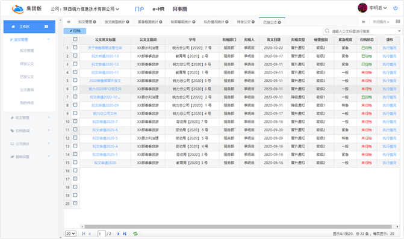Check the box for empty row 18
Screen dimensions: 404x239
pos(75,187)
